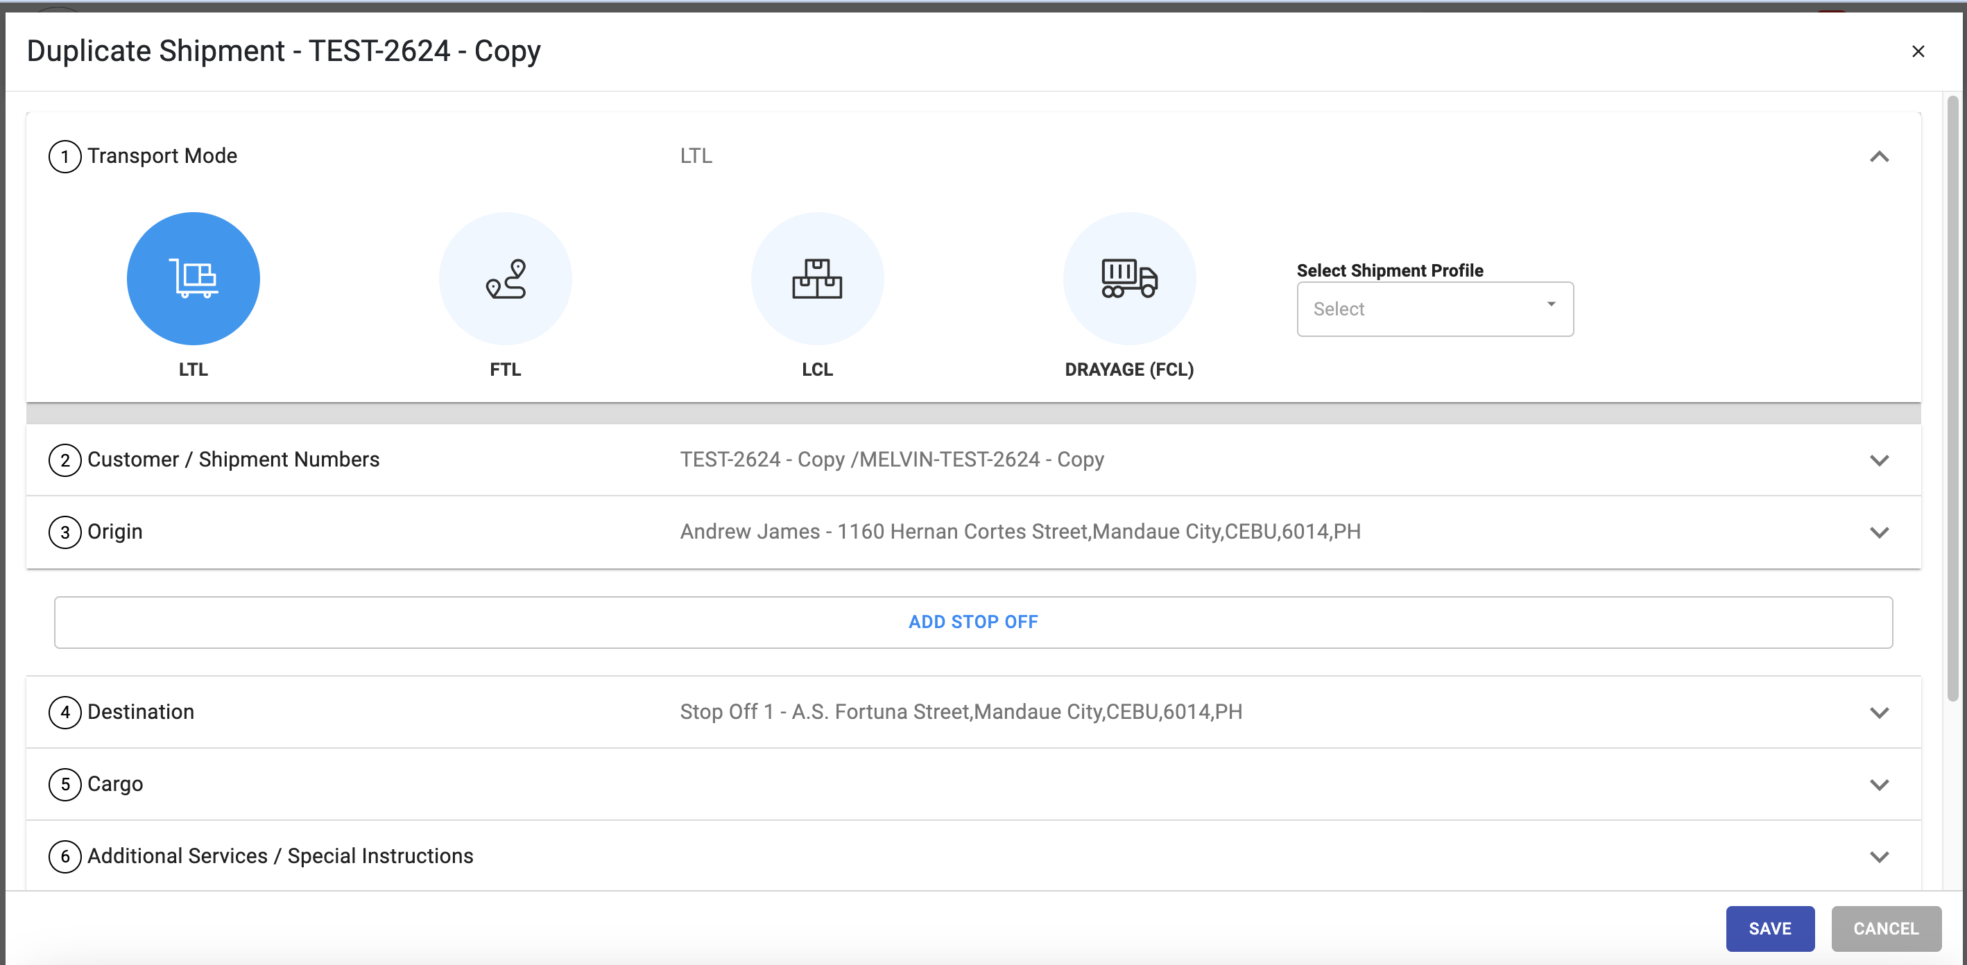1967x965 pixels.
Task: Select the FTL transport mode icon
Action: [x=506, y=278]
